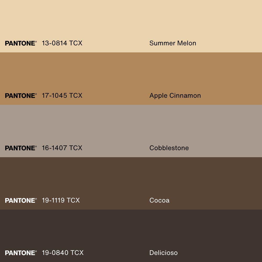Screen dimensions: 262x262
Task: Click the white PANTONE logo beside Cocoa
Action: pyautogui.click(x=21, y=200)
